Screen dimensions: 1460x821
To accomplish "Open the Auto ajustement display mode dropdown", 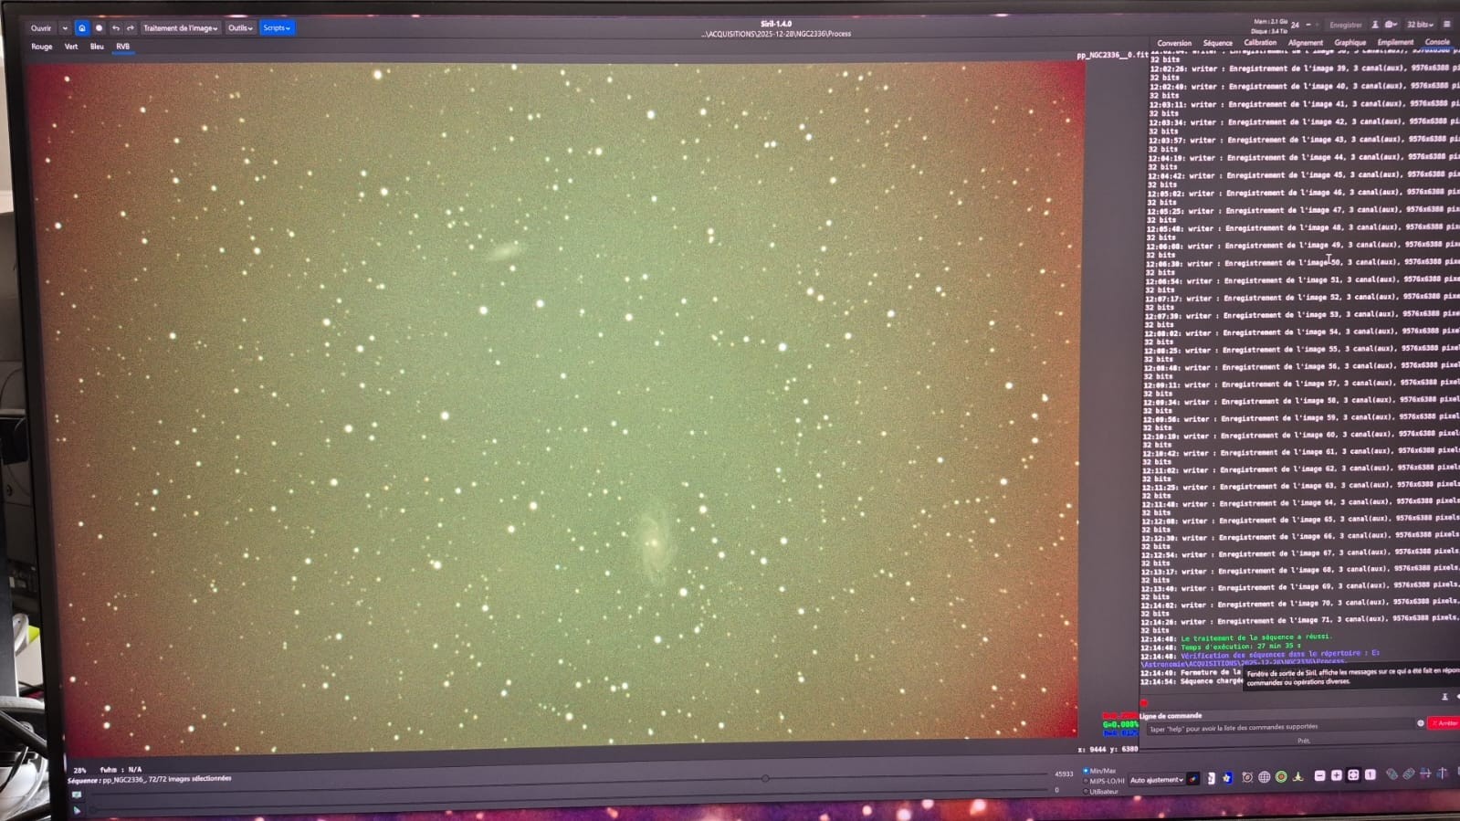I will tap(1156, 780).
